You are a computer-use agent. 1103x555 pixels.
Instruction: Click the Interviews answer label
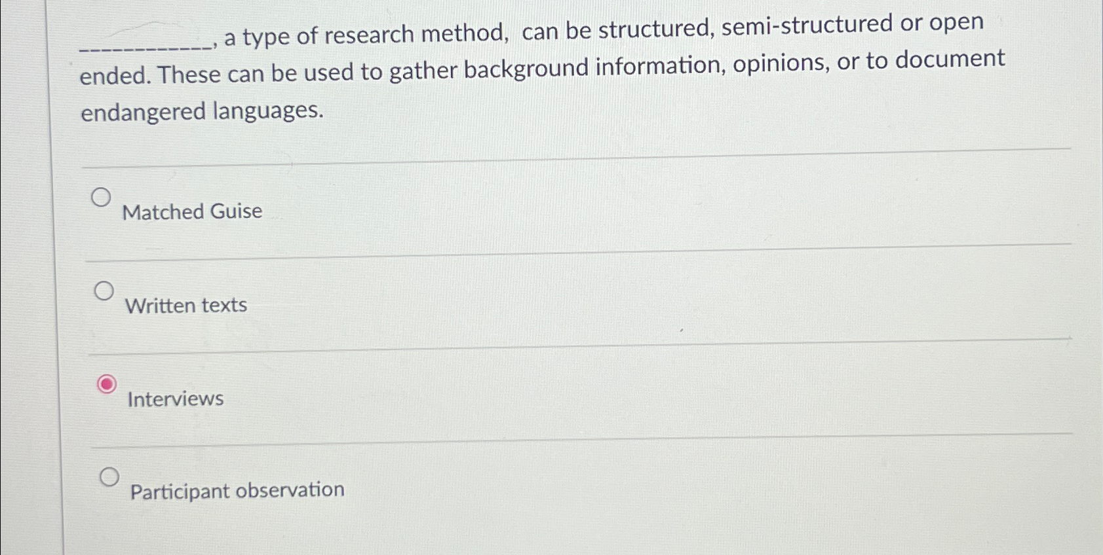click(x=174, y=399)
